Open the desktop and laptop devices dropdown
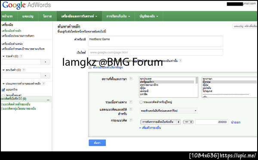 point(169,111)
